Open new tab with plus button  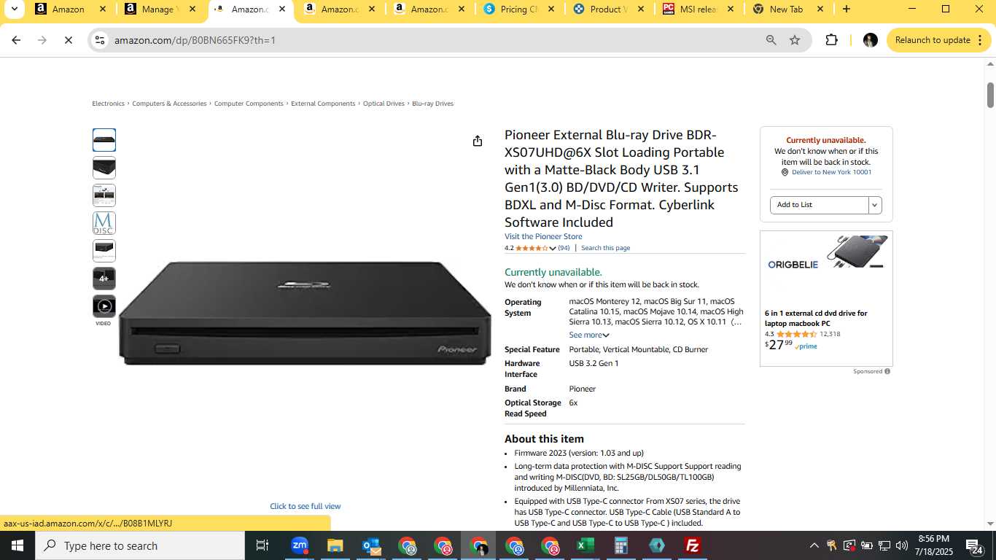click(846, 9)
